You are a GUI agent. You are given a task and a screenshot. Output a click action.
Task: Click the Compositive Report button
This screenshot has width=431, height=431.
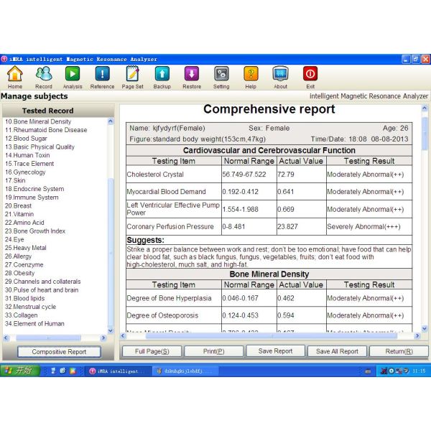coord(59,352)
